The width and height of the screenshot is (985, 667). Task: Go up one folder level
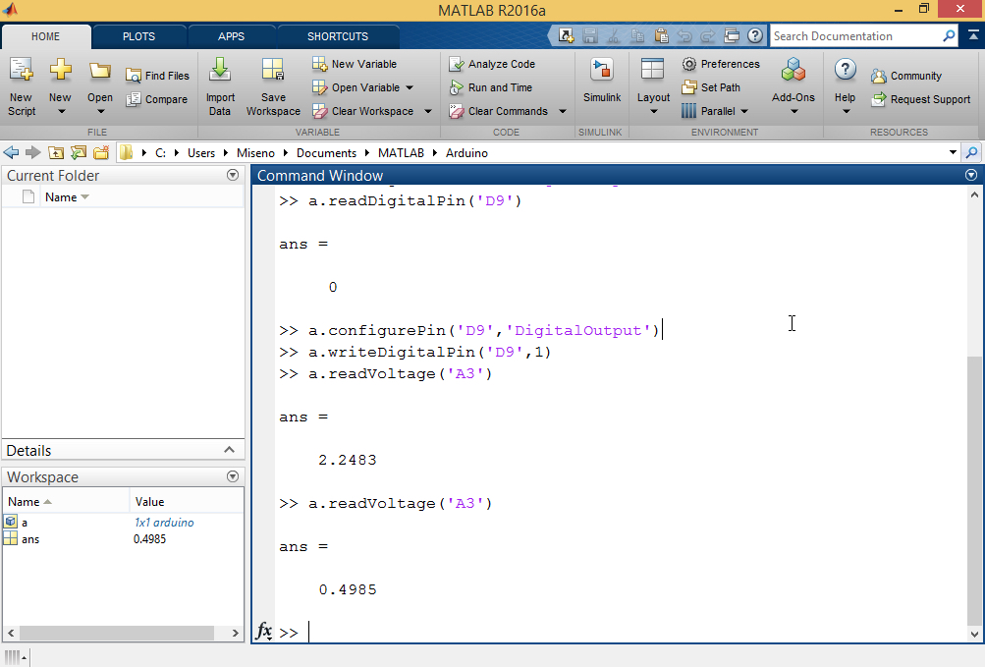pos(56,153)
